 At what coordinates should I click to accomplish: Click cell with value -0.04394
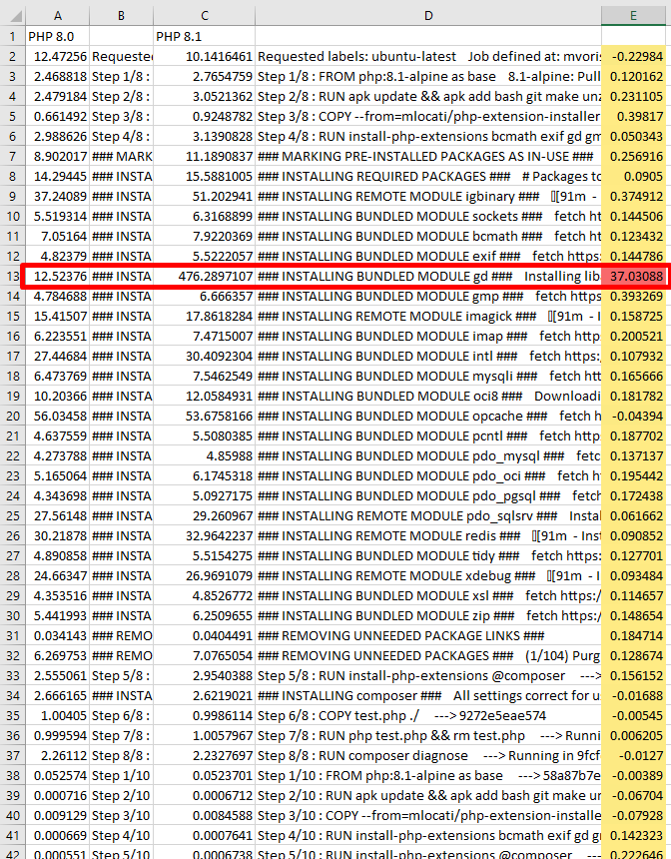634,416
